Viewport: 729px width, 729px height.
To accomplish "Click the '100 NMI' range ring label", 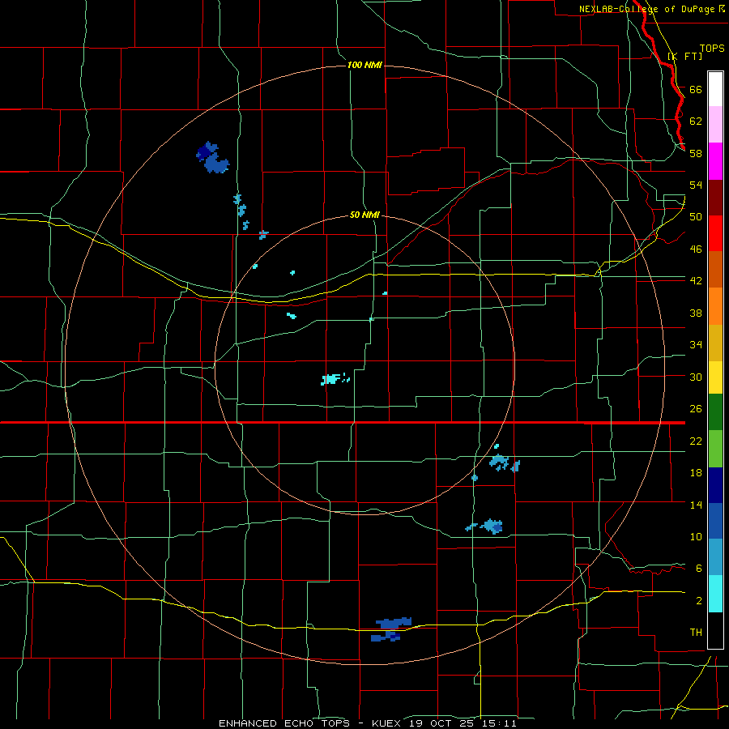I will click(365, 65).
